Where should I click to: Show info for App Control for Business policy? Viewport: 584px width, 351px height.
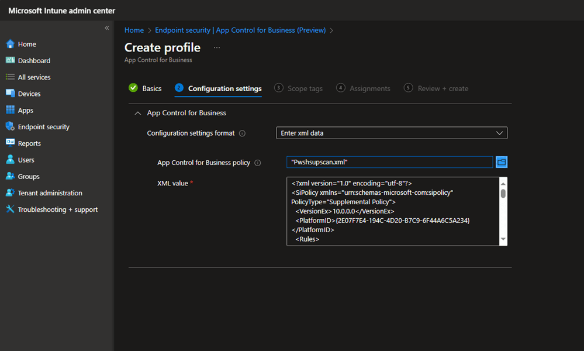coord(257,163)
